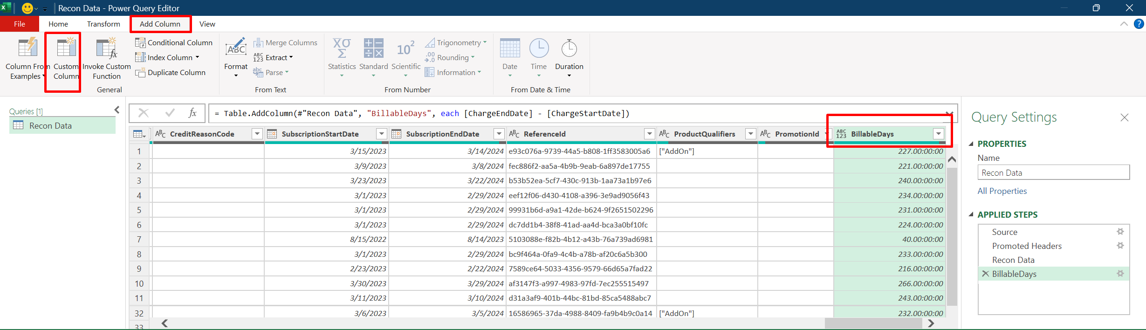Viewport: 1146px width, 330px height.
Task: Click the query Name input field
Action: pos(1053,172)
